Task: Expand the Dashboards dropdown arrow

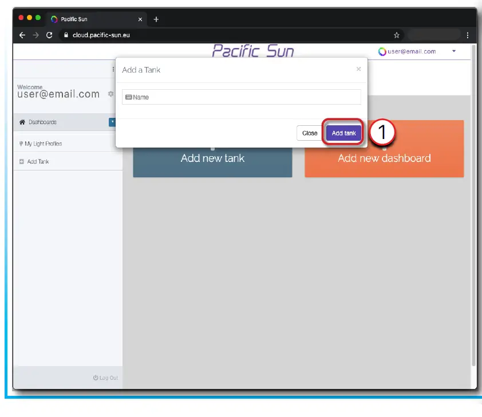Action: 112,122
